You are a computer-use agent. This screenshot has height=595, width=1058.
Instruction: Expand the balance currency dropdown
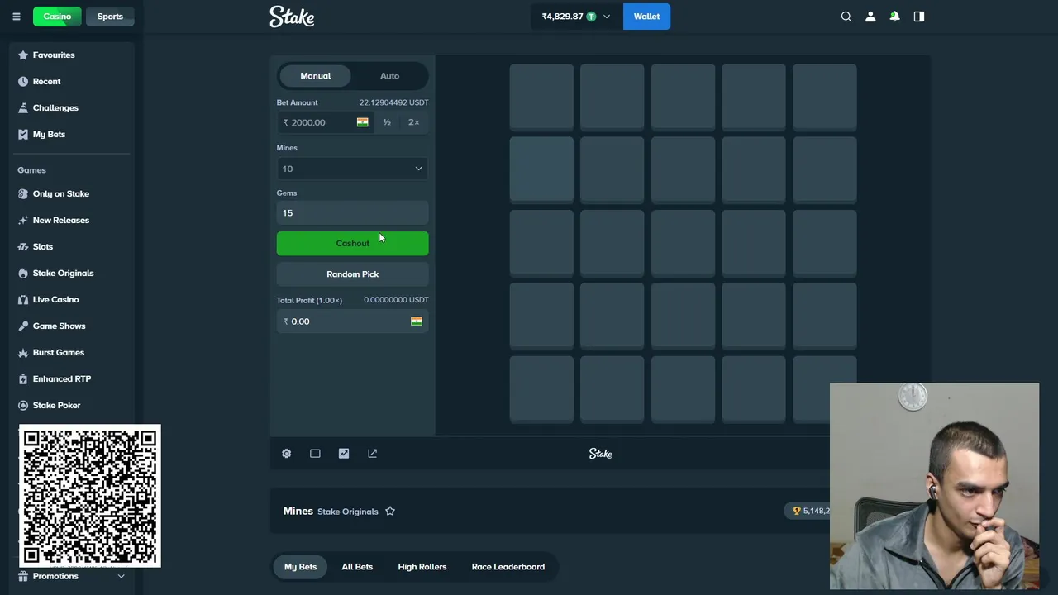607,17
